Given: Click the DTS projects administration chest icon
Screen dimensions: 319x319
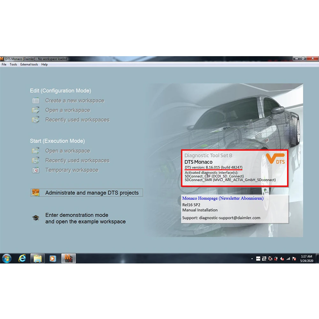Looking at the screenshot, I should coord(36,192).
